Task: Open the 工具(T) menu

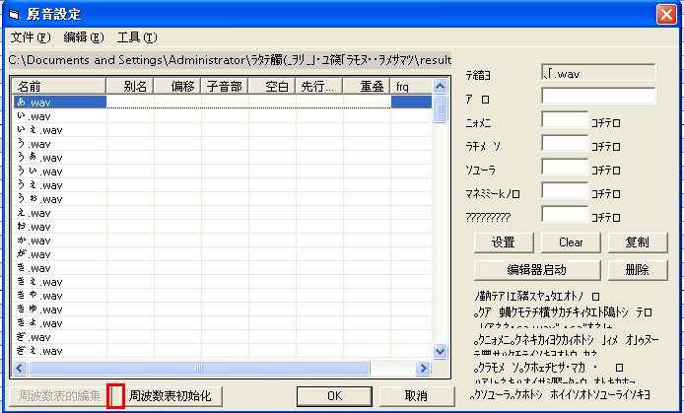Action: click(x=137, y=37)
